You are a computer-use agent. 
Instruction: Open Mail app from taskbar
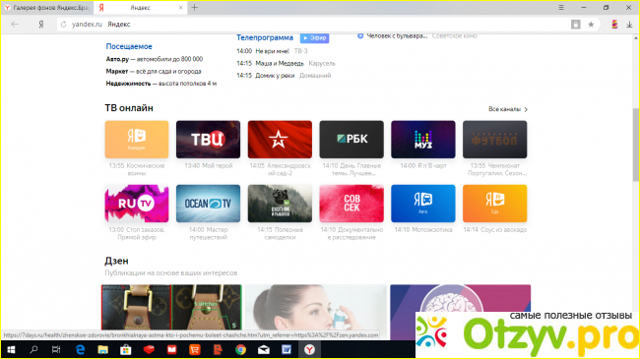coord(264,349)
